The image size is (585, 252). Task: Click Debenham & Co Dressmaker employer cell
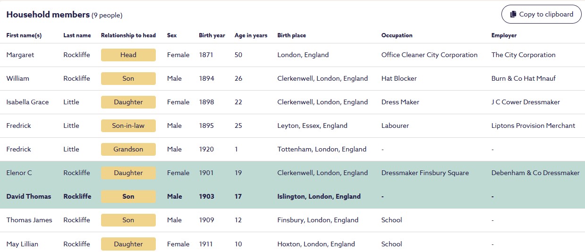point(535,173)
